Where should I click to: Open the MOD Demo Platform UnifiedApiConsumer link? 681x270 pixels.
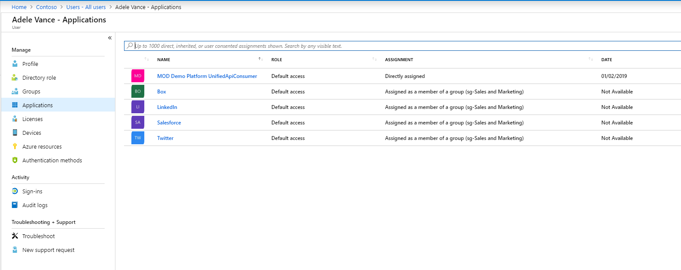click(x=207, y=76)
